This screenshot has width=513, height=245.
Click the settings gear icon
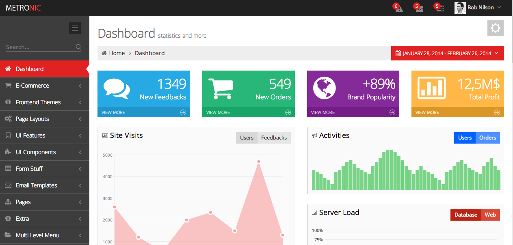495,28
